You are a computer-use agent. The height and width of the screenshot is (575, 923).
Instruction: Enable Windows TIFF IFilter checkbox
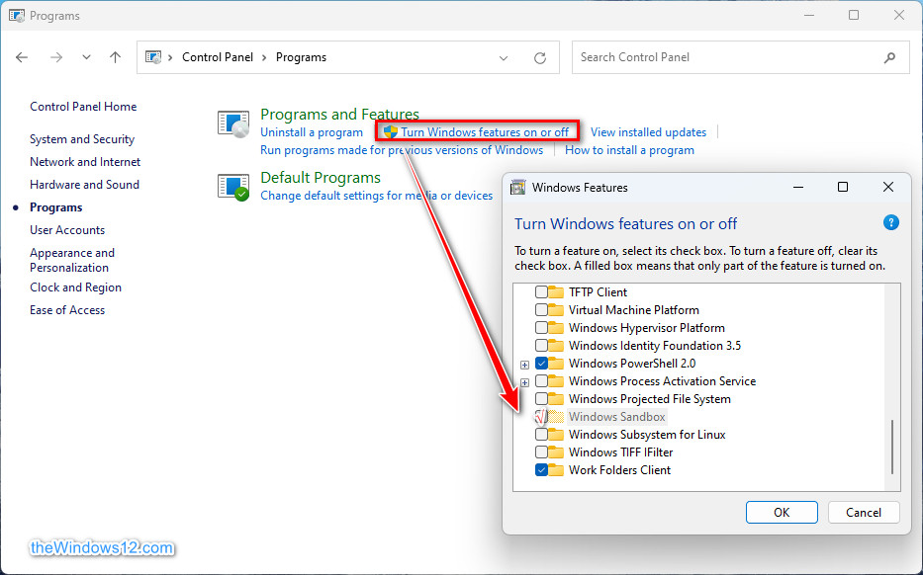pos(541,452)
